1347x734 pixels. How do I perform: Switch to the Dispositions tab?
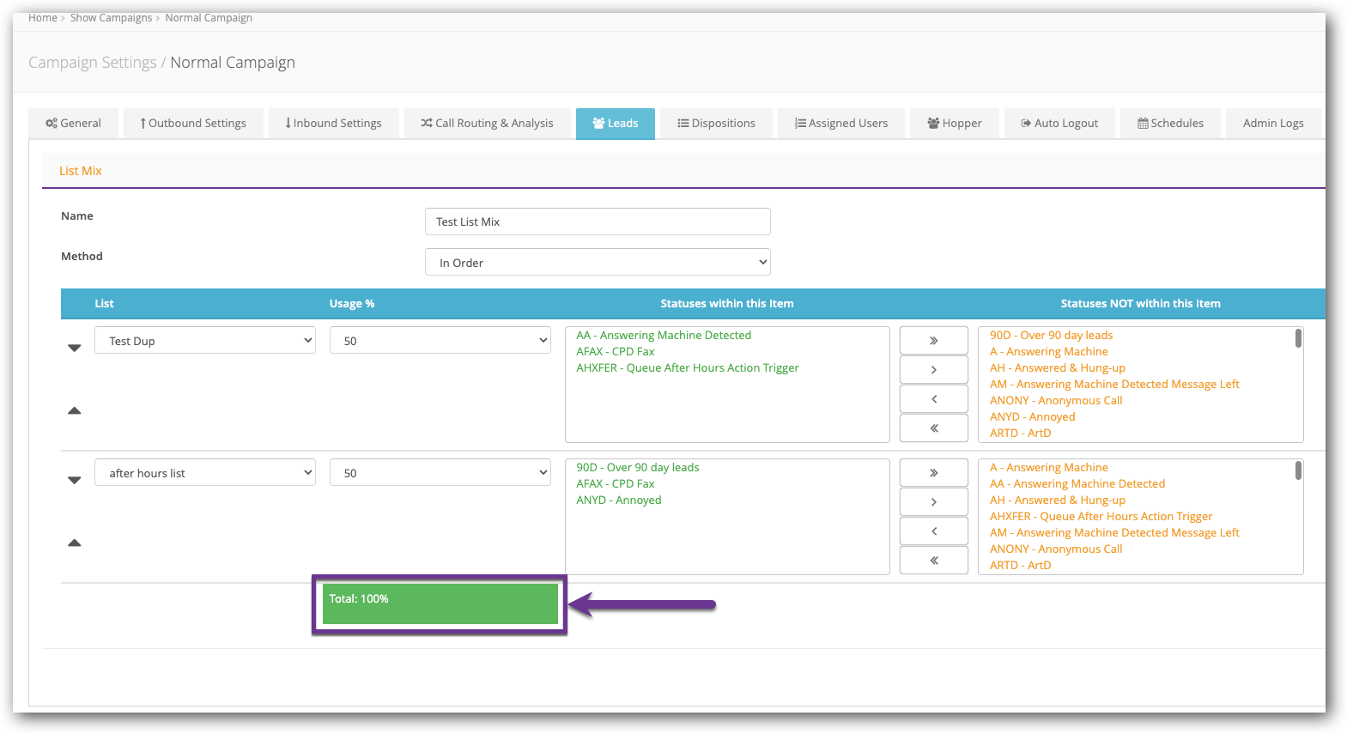point(717,124)
